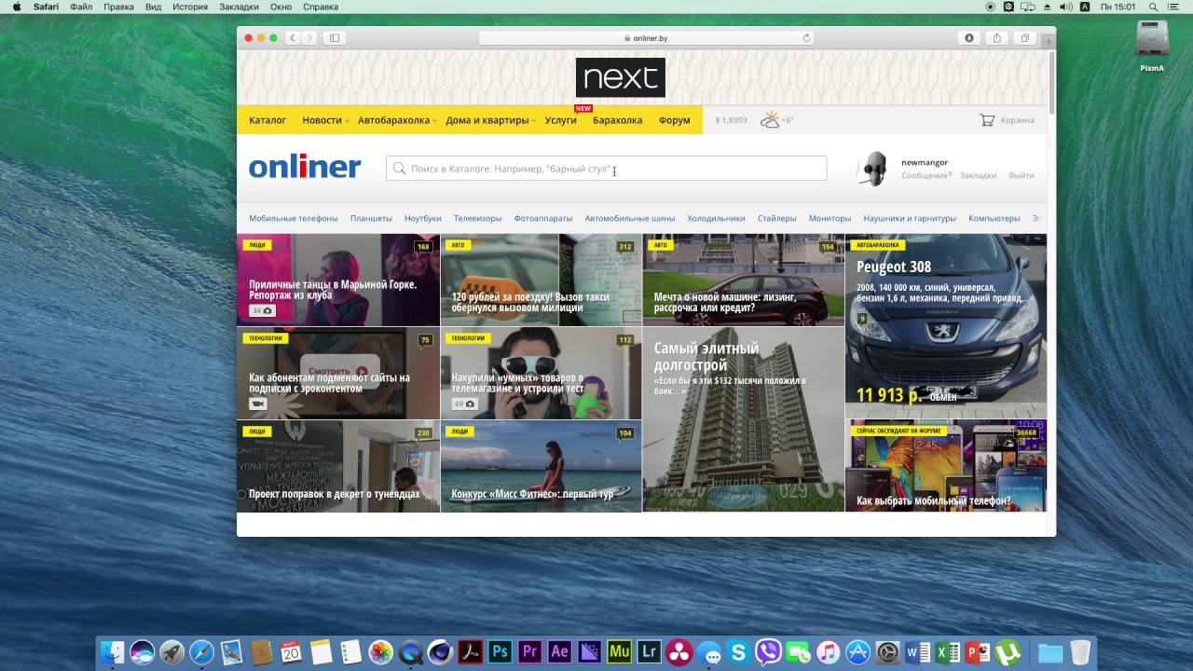
Task: Open DaVinci Resolve from the Dock
Action: (679, 652)
